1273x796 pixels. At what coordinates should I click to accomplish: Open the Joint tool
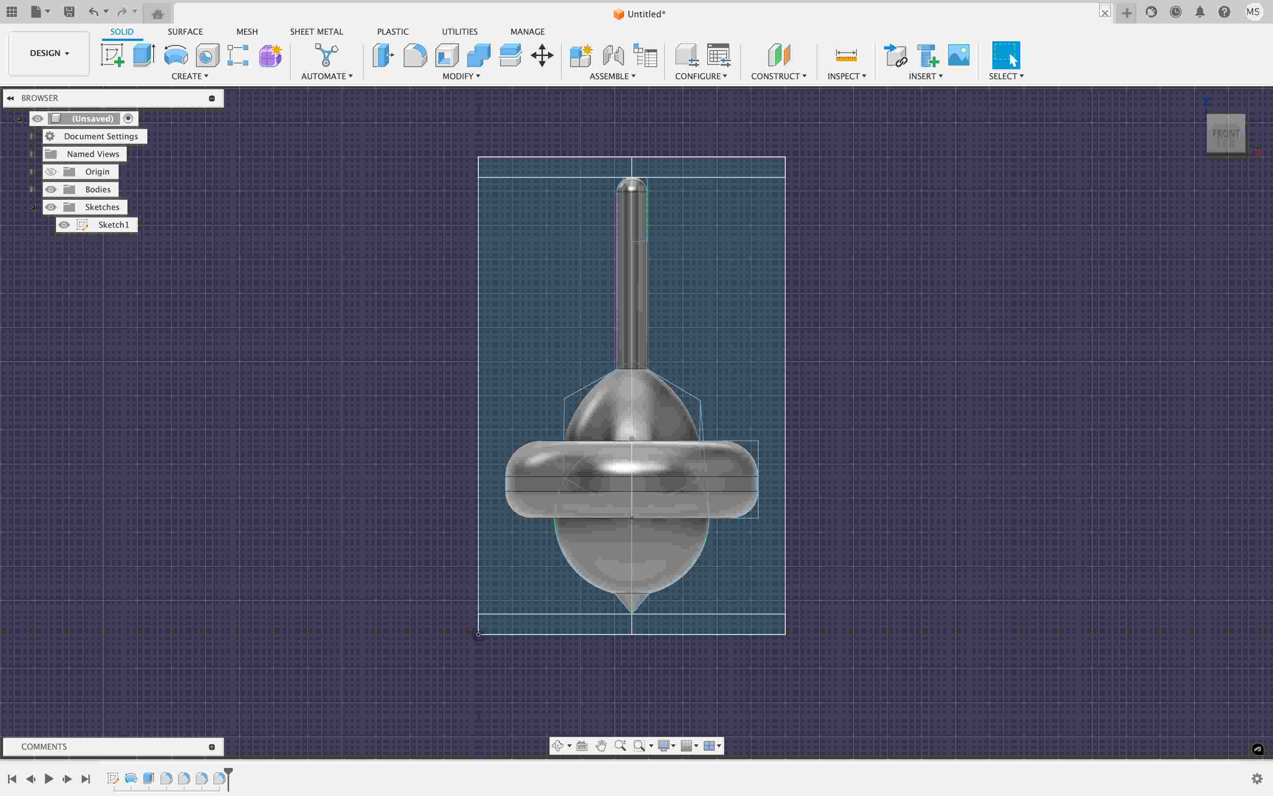pos(613,55)
